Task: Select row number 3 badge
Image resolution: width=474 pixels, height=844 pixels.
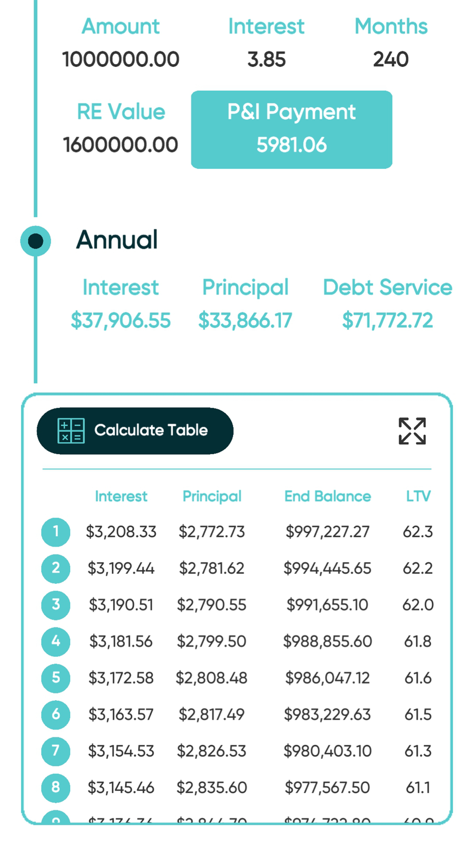Action: coord(56,605)
